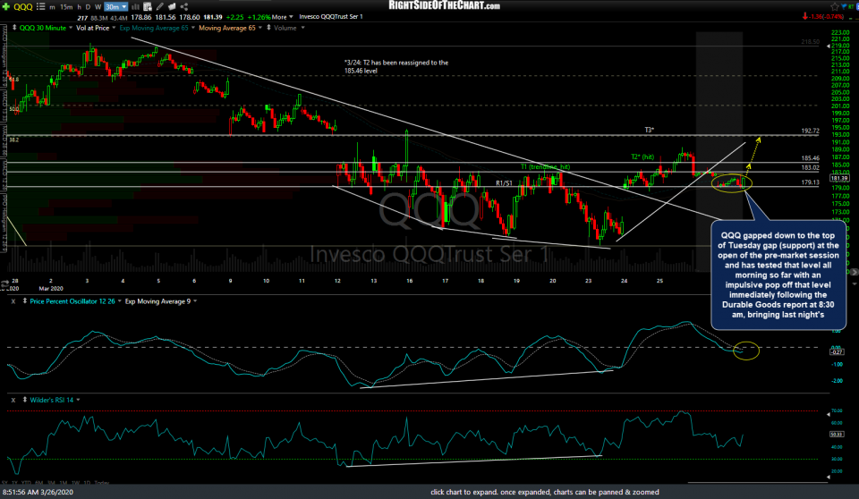The image size is (859, 499).
Task: Click the blue filter funnel icon
Action: 846,6
